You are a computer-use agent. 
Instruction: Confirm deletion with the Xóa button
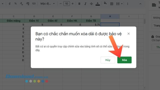124,60
